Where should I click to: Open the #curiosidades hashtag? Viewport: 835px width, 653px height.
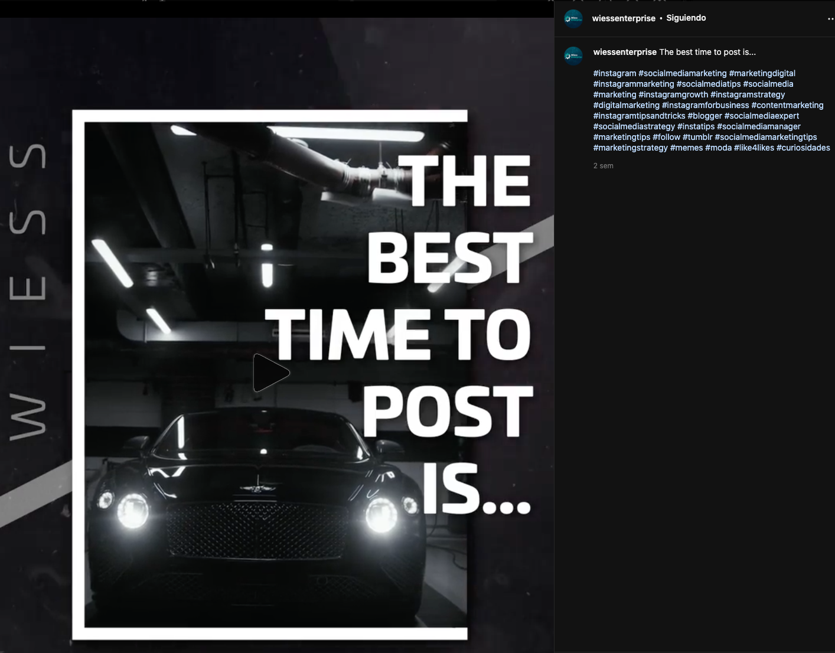click(803, 148)
